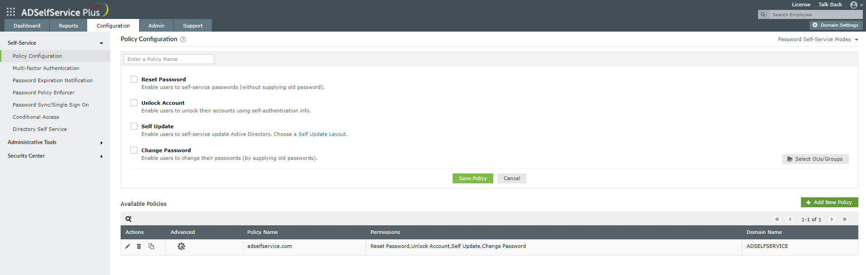Viewport: 866px width, 275px height.
Task: Go to the Support tab
Action: coord(192,26)
